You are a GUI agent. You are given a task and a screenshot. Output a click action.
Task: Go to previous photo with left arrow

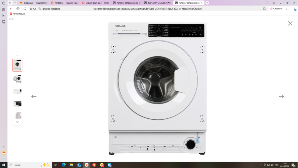(34, 96)
